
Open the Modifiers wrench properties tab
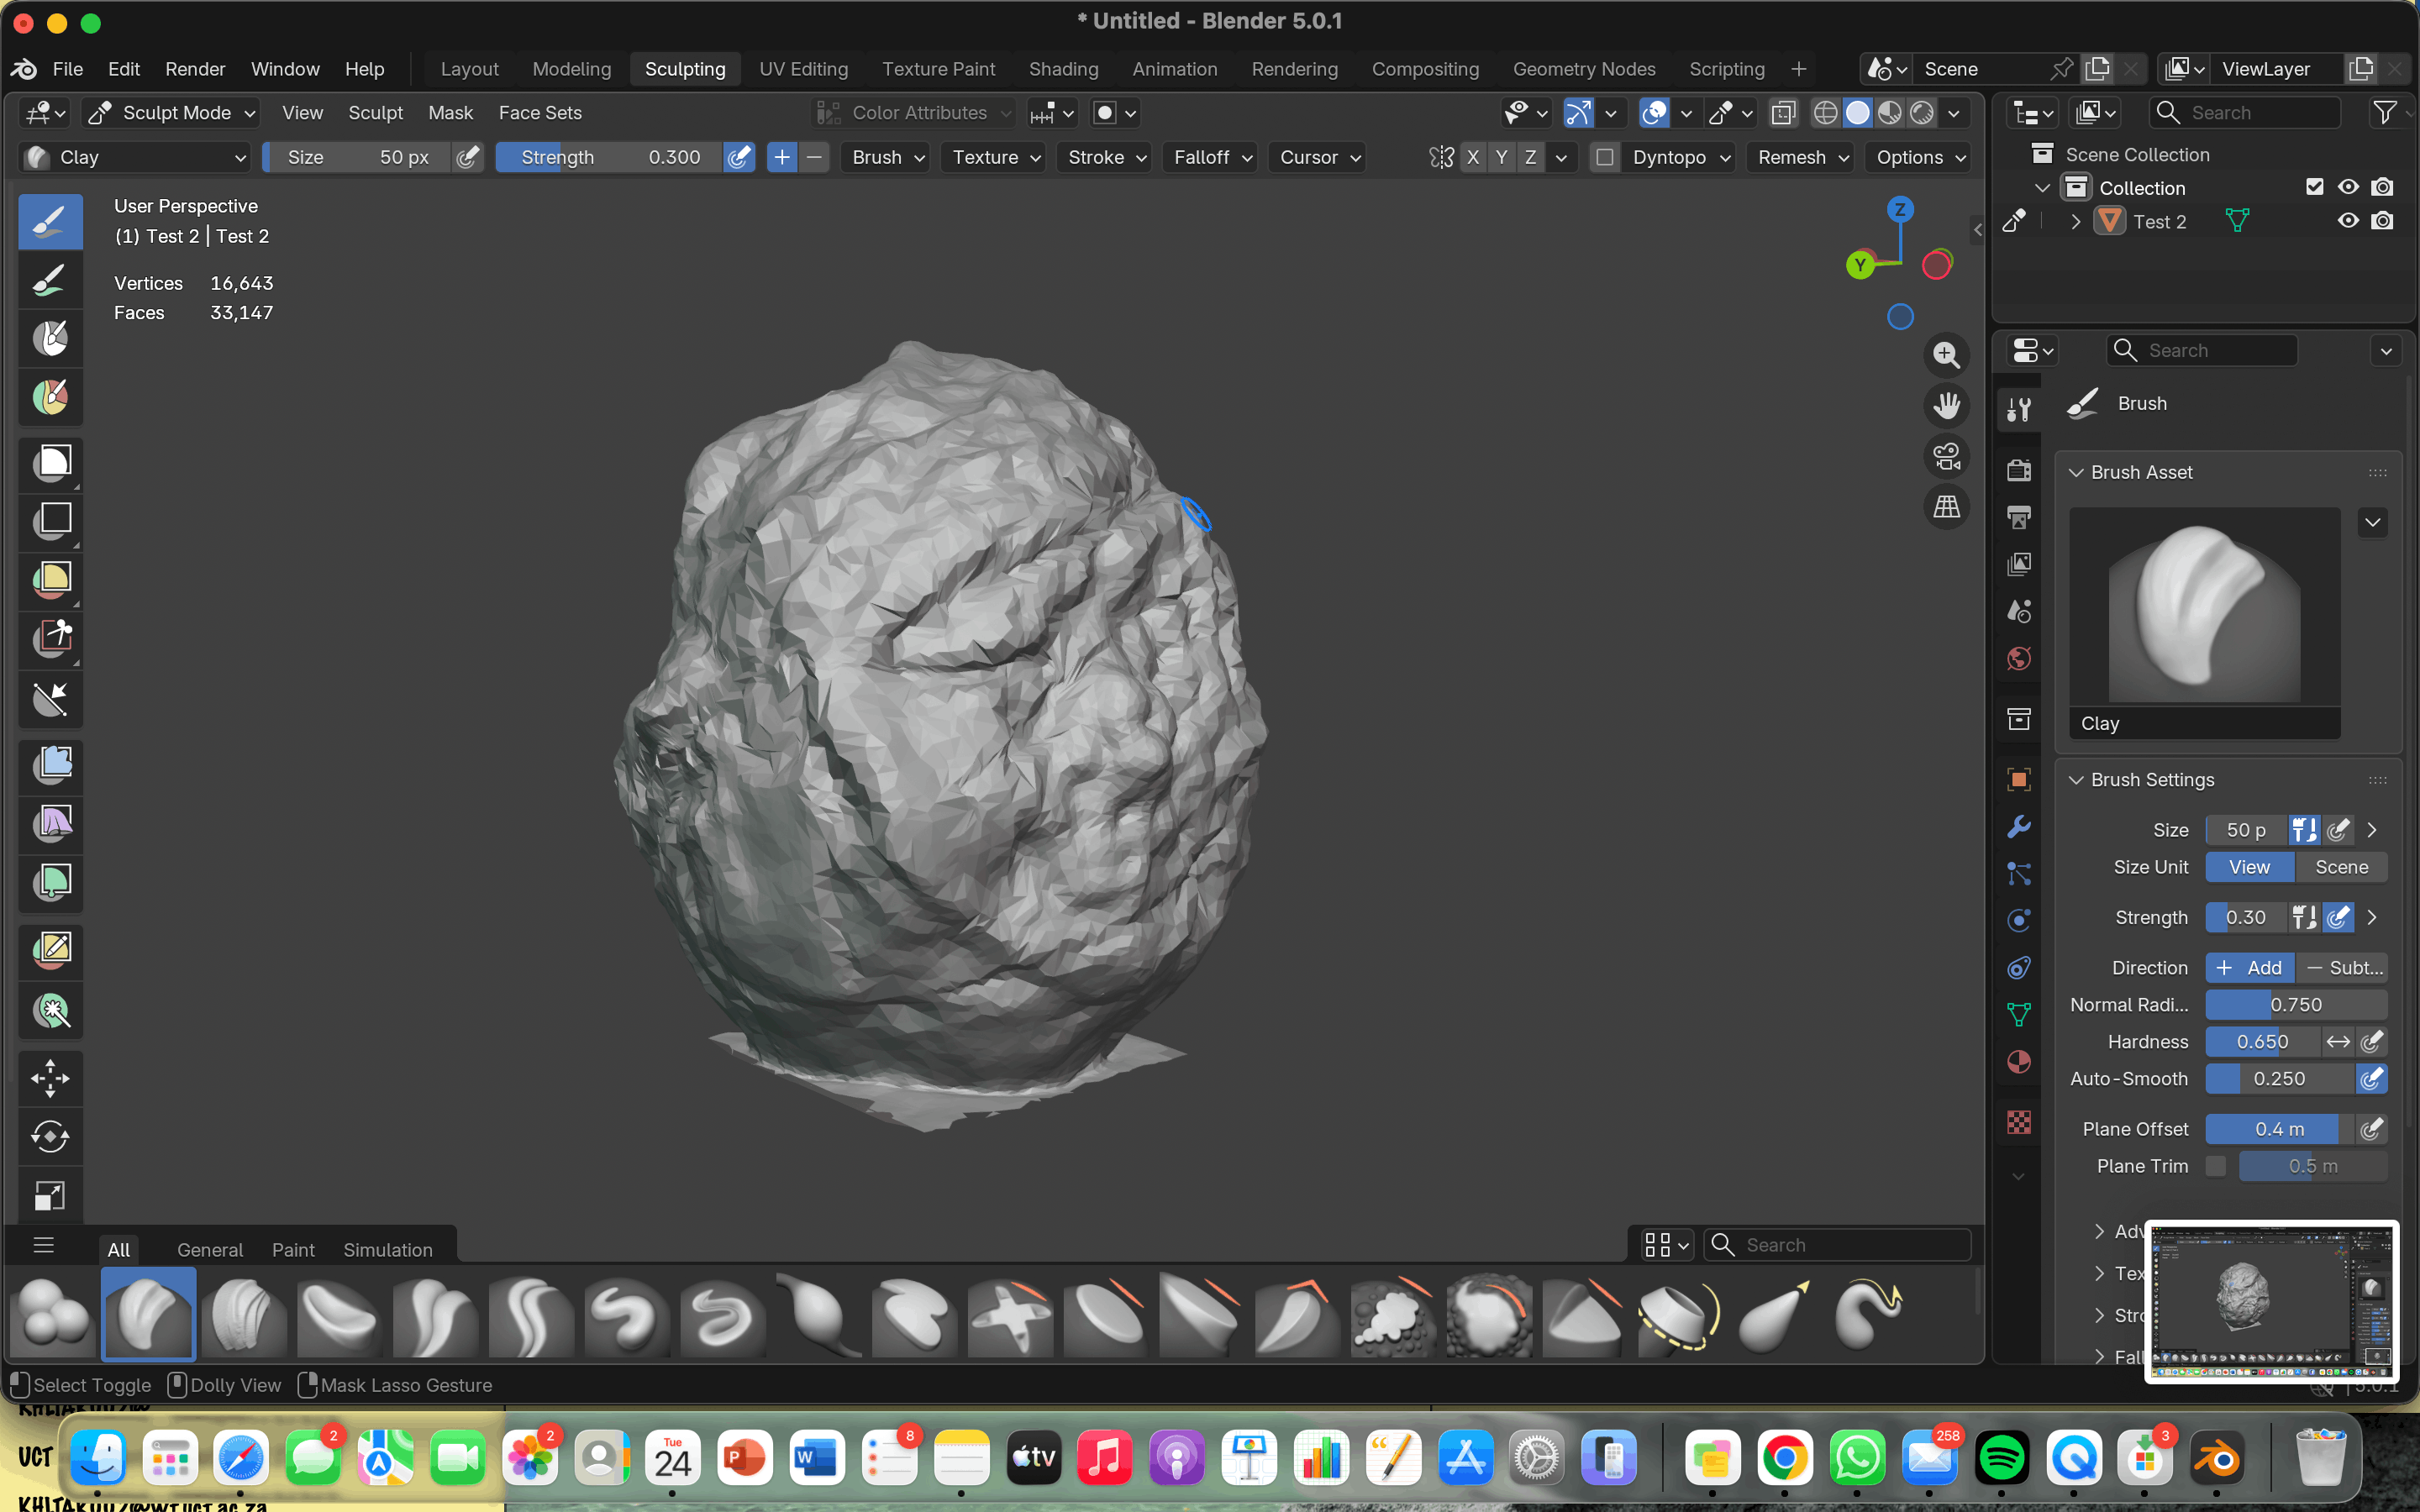point(2018,827)
